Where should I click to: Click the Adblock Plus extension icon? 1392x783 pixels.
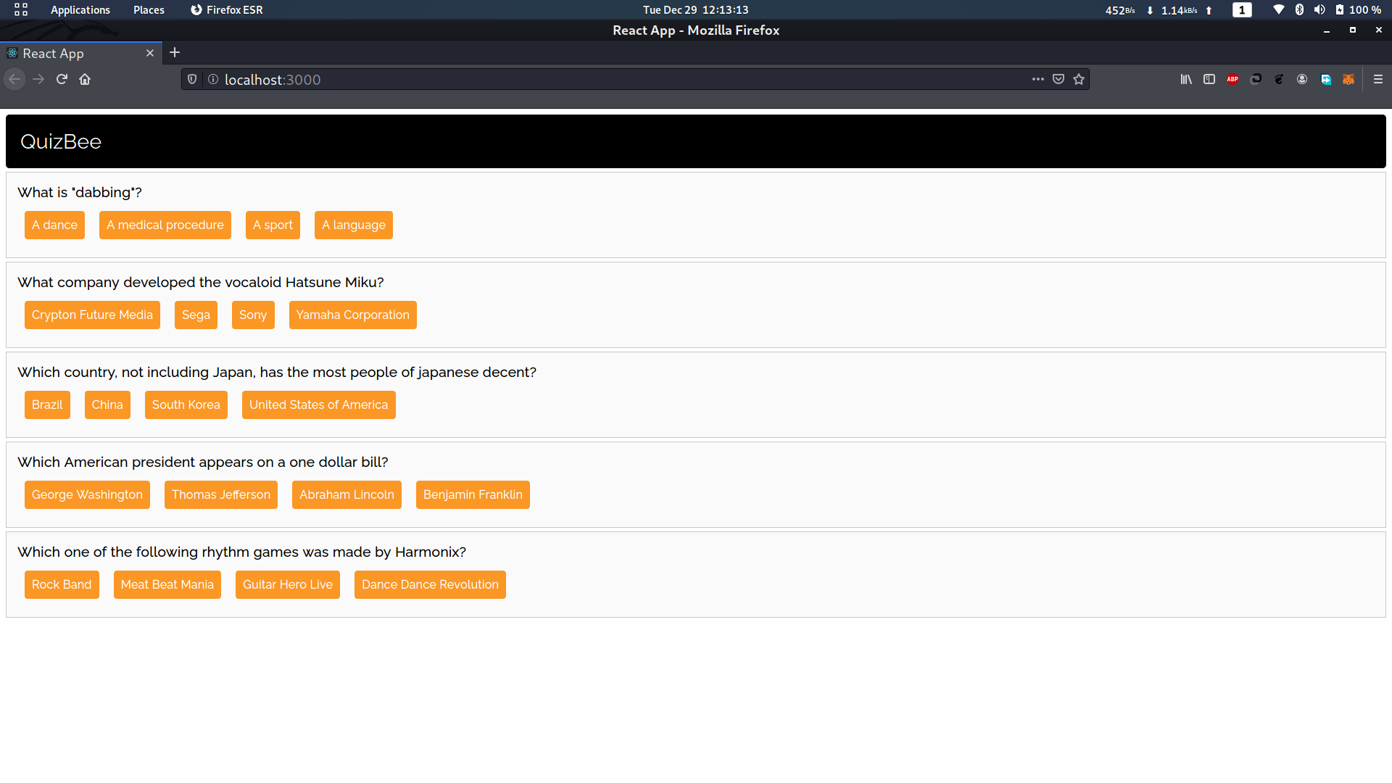coord(1232,80)
